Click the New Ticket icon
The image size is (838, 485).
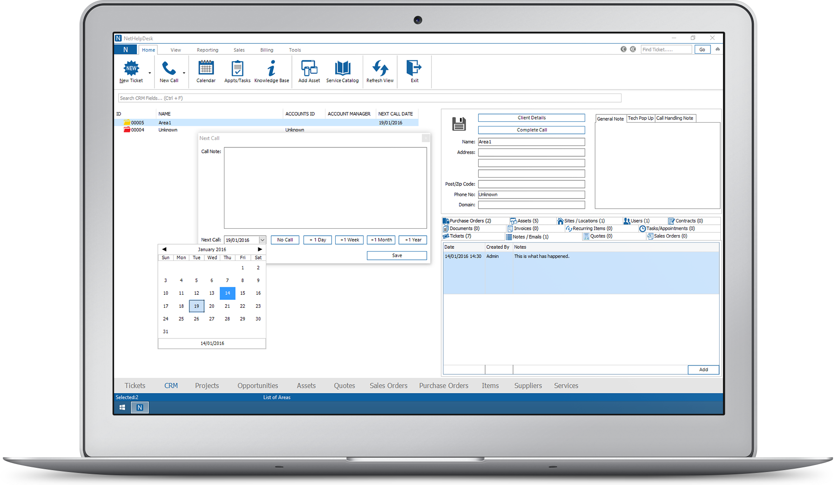(131, 68)
